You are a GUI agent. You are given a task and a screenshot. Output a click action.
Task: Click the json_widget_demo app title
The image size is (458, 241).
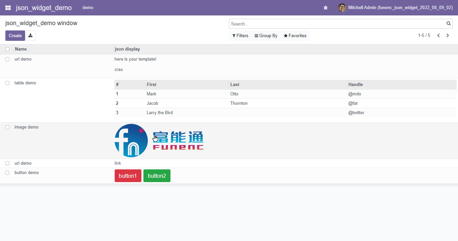(44, 7)
